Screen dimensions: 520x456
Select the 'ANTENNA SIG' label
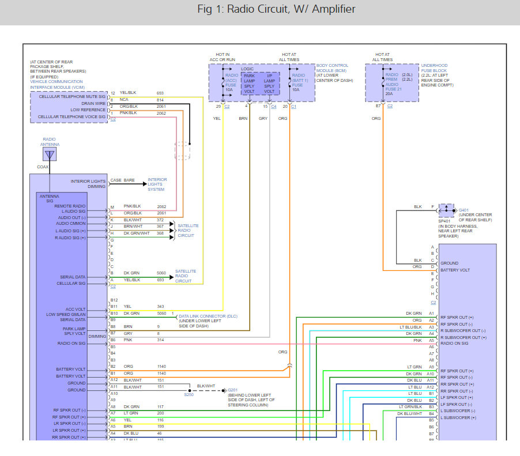(x=49, y=199)
